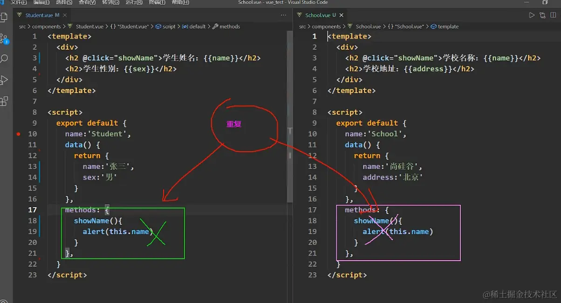Open the 文件(F) menu

pyautogui.click(x=19, y=2)
